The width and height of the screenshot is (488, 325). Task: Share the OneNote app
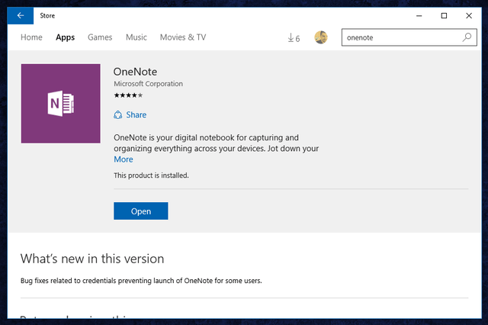(130, 115)
